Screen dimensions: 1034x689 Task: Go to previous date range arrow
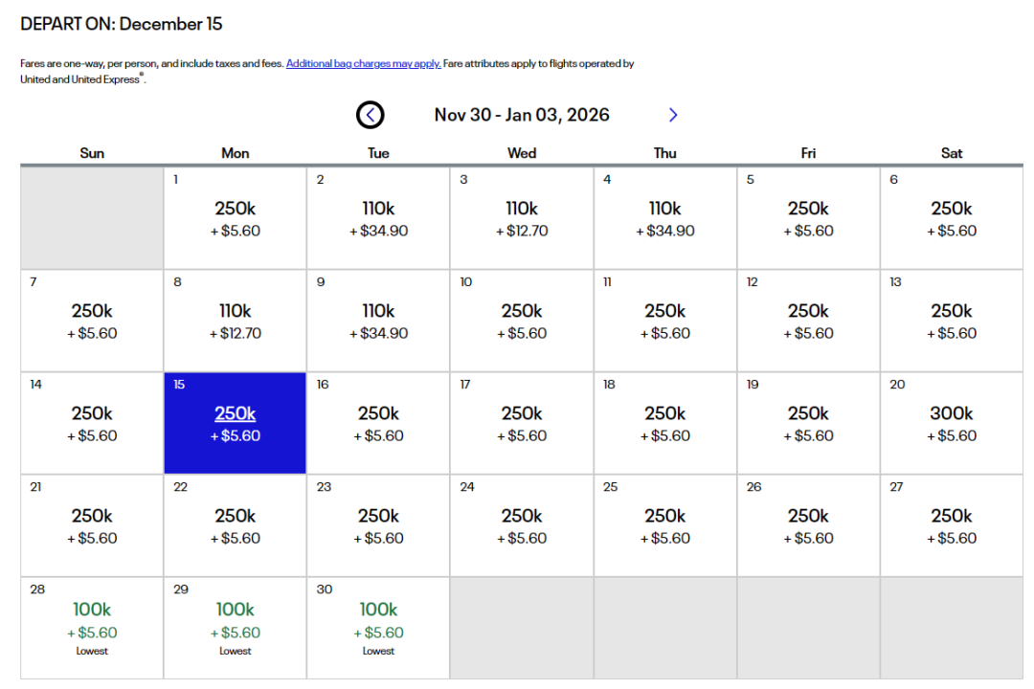click(x=371, y=115)
